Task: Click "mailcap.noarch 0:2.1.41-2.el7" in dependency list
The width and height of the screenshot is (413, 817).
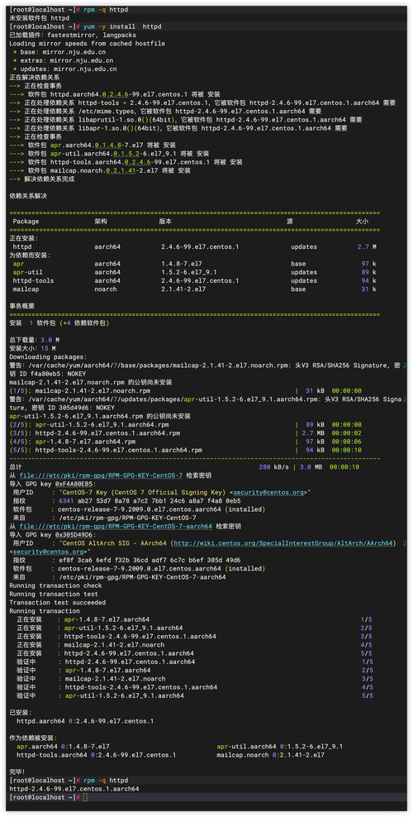Action: coord(270,755)
